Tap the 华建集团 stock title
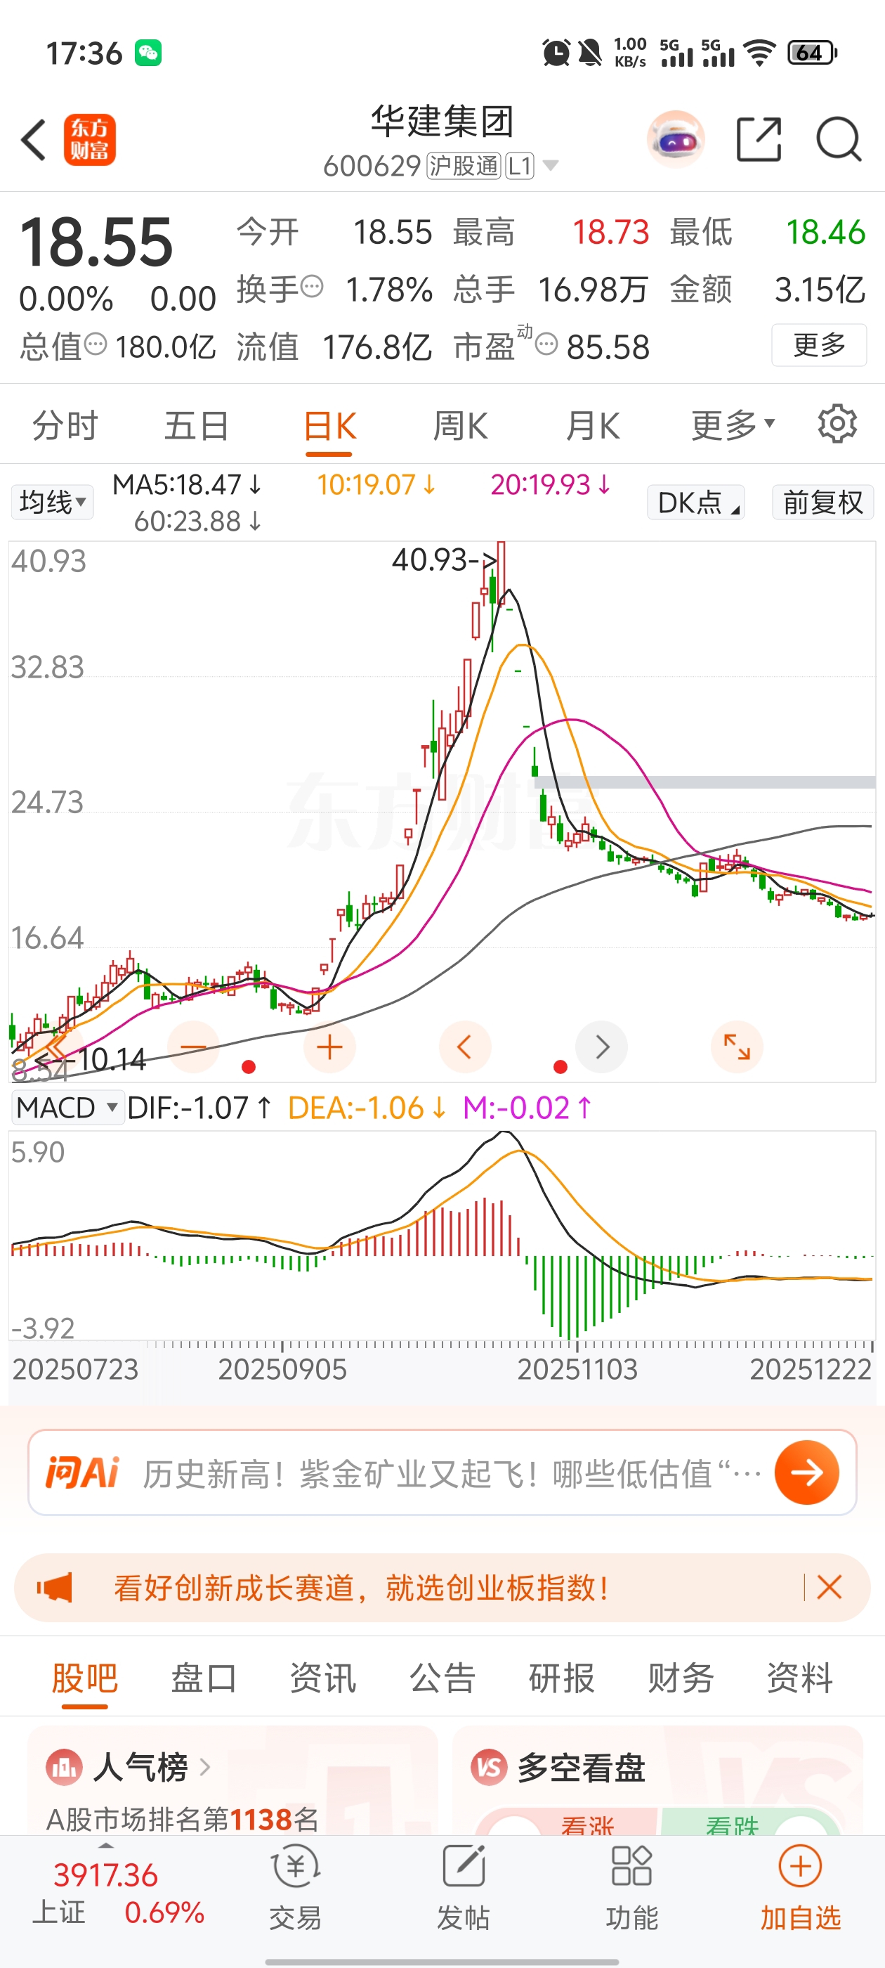Viewport: 885px width, 1968px height. (442, 122)
